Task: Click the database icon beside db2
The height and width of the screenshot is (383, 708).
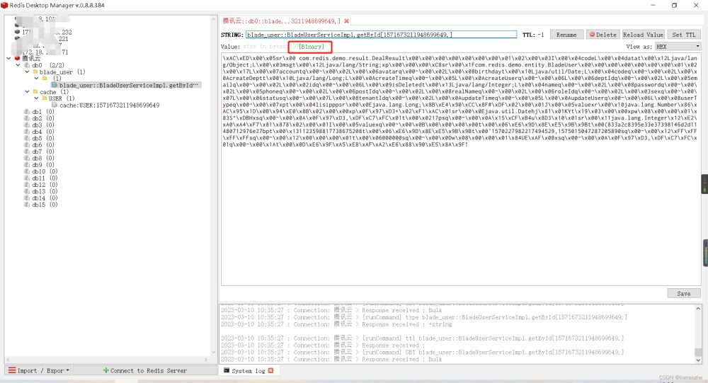Action: click(27, 118)
